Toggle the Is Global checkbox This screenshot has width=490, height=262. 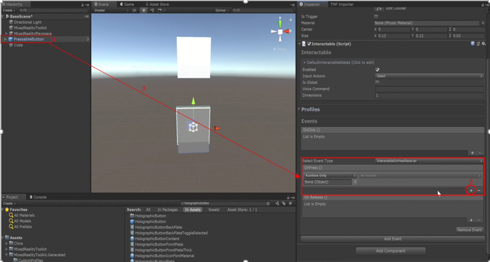click(377, 82)
